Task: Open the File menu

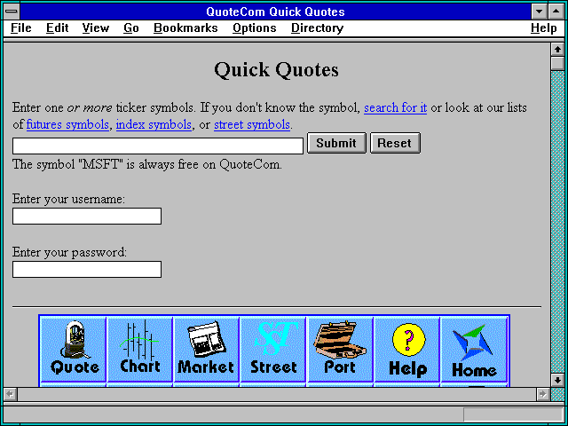Action: (x=21, y=28)
